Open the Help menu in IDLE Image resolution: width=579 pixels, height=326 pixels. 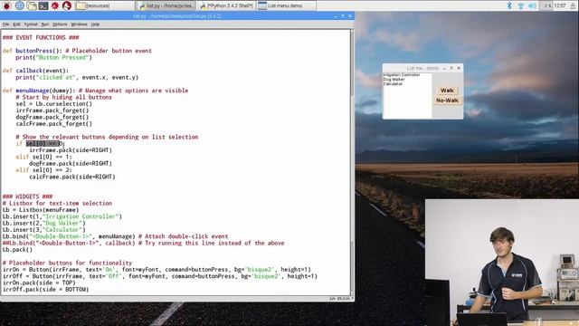pos(95,24)
